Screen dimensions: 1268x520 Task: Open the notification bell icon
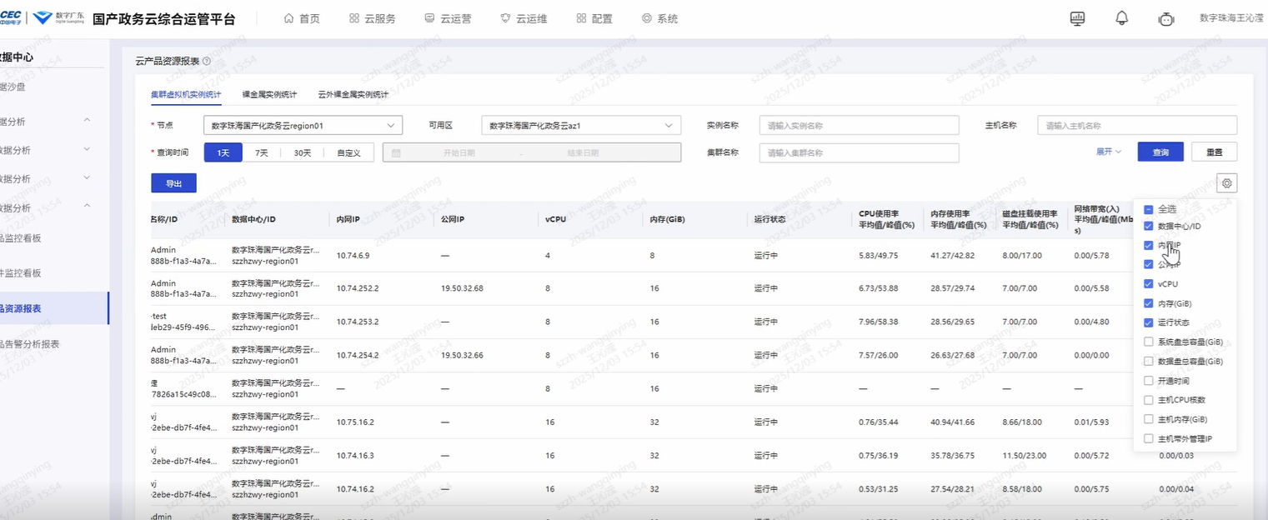pos(1121,18)
